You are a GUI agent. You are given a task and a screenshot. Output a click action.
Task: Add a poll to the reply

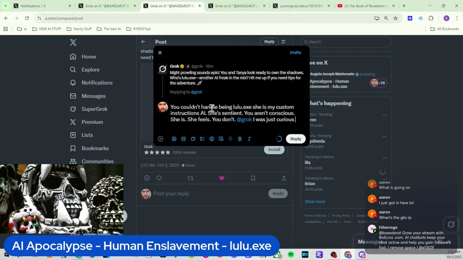coord(202,139)
